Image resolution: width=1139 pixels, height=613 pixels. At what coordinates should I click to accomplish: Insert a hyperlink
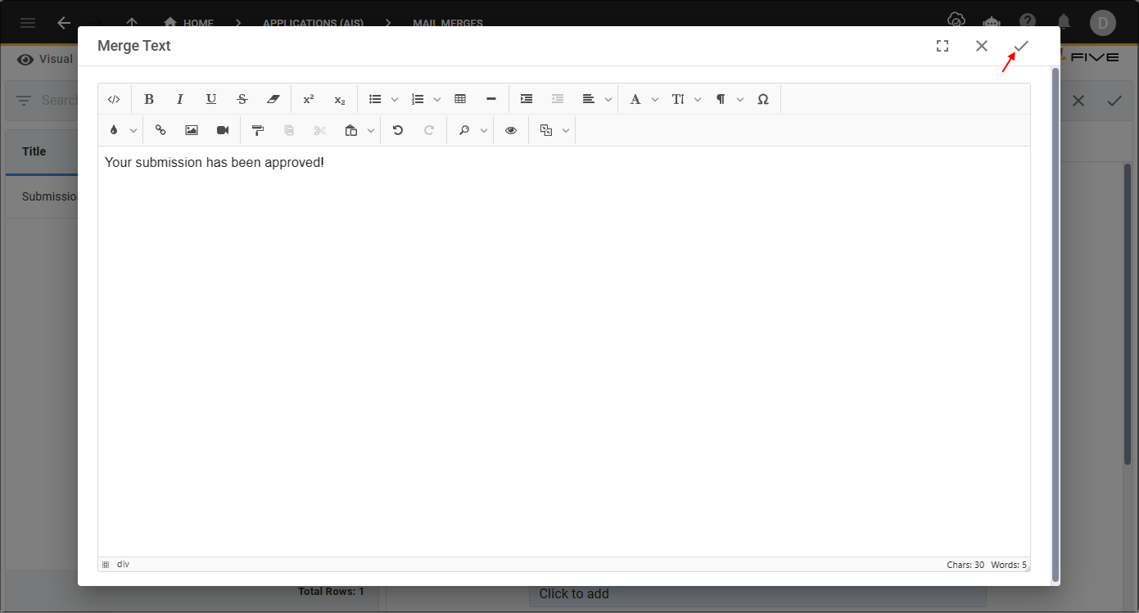[160, 130]
